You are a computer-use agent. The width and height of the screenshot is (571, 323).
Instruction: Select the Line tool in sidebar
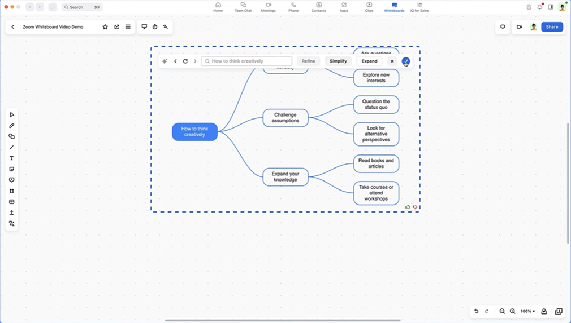[x=11, y=148]
